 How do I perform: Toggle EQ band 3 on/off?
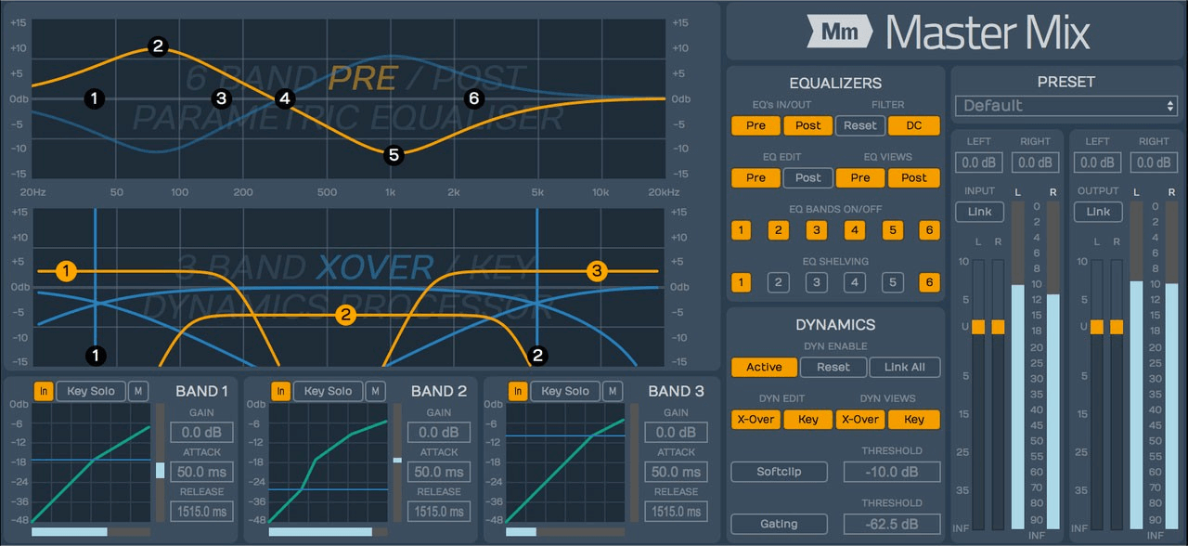tap(816, 230)
